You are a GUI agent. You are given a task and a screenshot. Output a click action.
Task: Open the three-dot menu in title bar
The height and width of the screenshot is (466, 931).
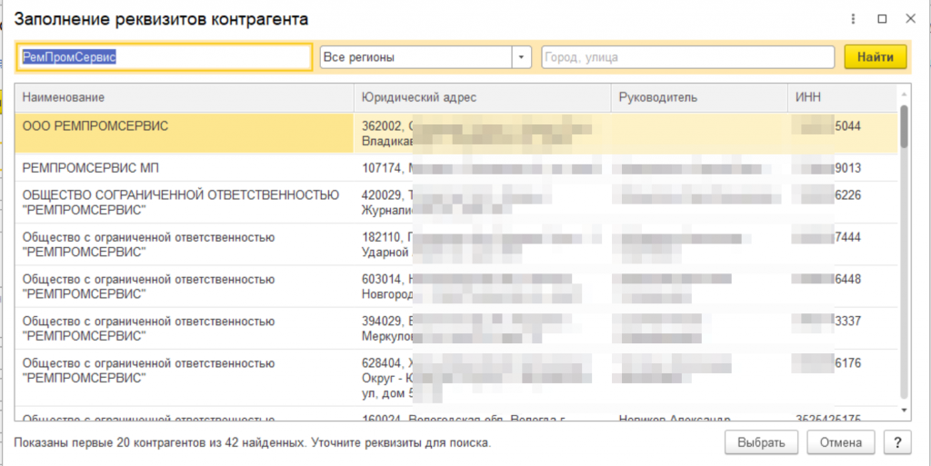(x=854, y=18)
